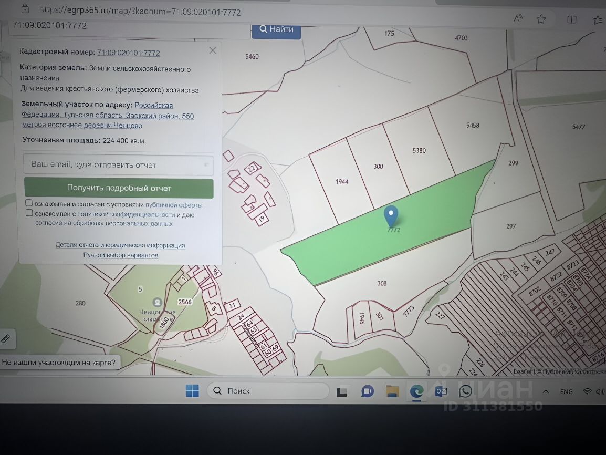Screen dimensions: 606x455
Task: Open the site info lock icon
Action: pyautogui.click(x=25, y=8)
